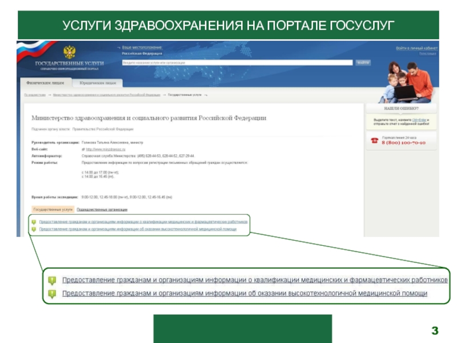This screenshot has height=343, width=457.
Task: Switch to the Юридическим лицам tab
Action: tap(98, 83)
